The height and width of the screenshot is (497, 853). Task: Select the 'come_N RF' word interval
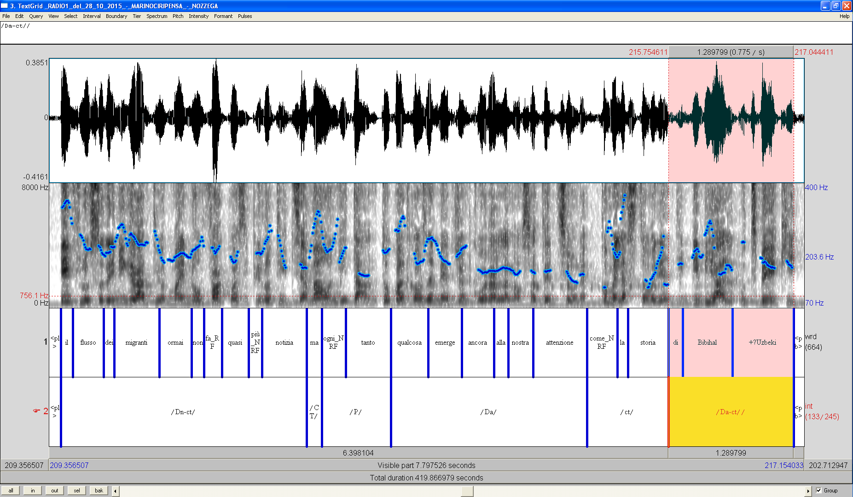pyautogui.click(x=602, y=342)
